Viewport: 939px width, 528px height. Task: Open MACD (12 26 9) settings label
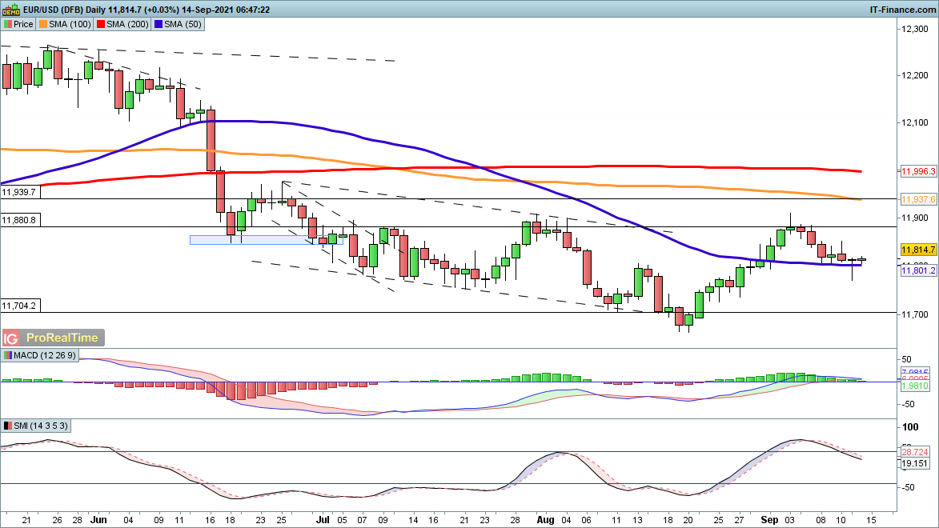pyautogui.click(x=42, y=355)
